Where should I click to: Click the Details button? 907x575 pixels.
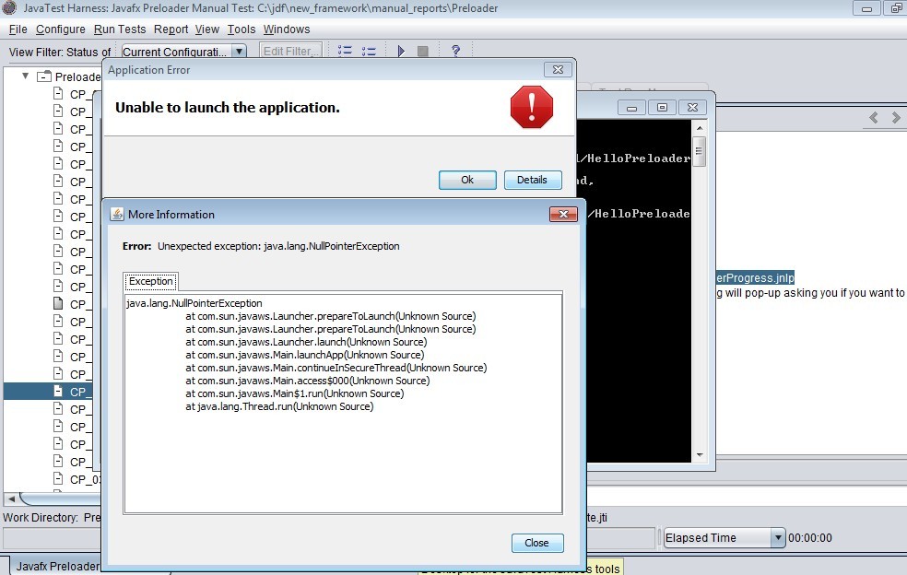coord(532,180)
